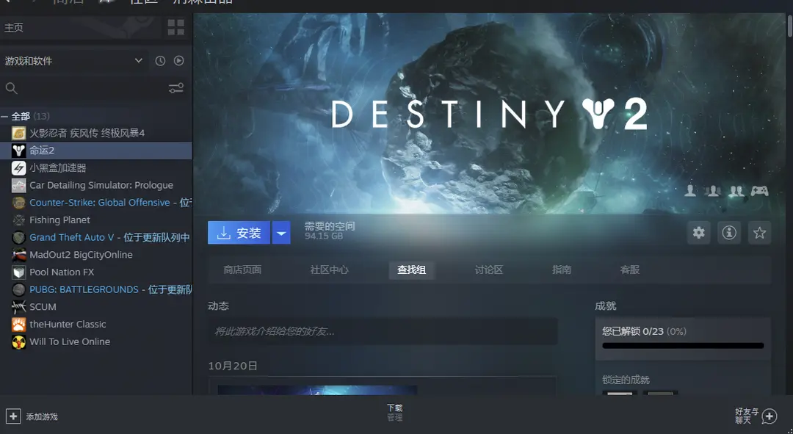This screenshot has width=793, height=434.
Task: Open the 成就 heading link
Action: tap(605, 306)
